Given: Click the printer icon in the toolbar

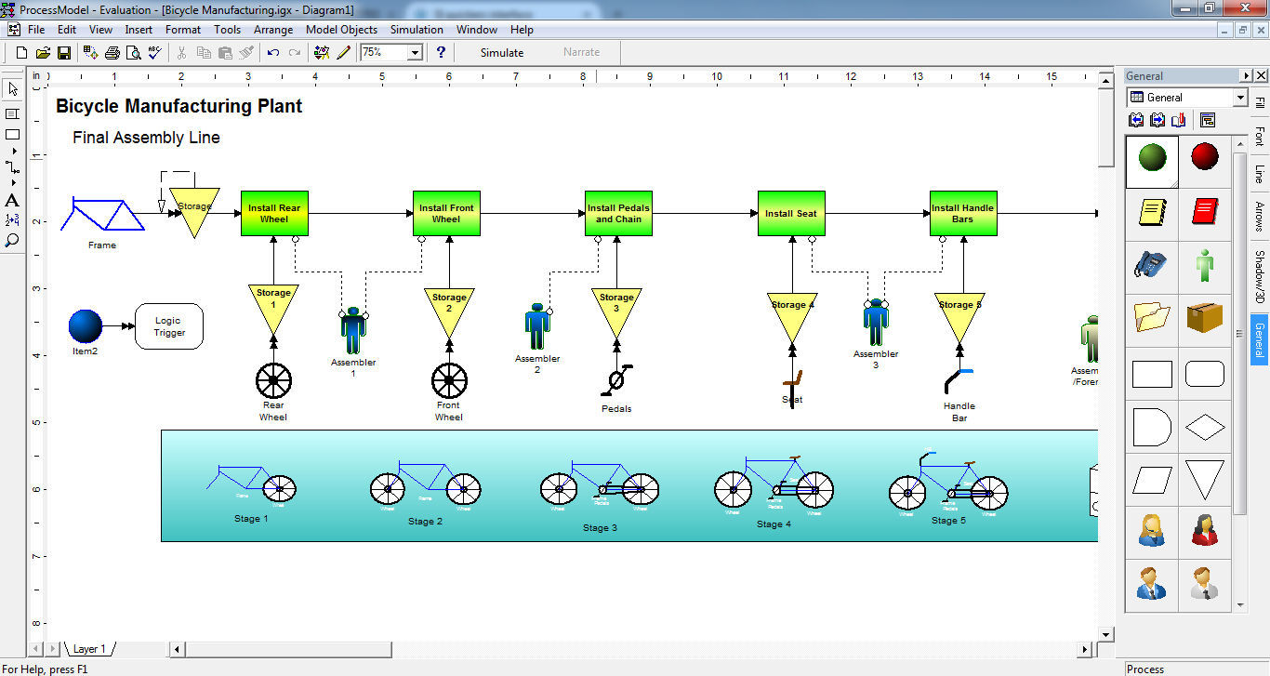Looking at the screenshot, I should 112,53.
